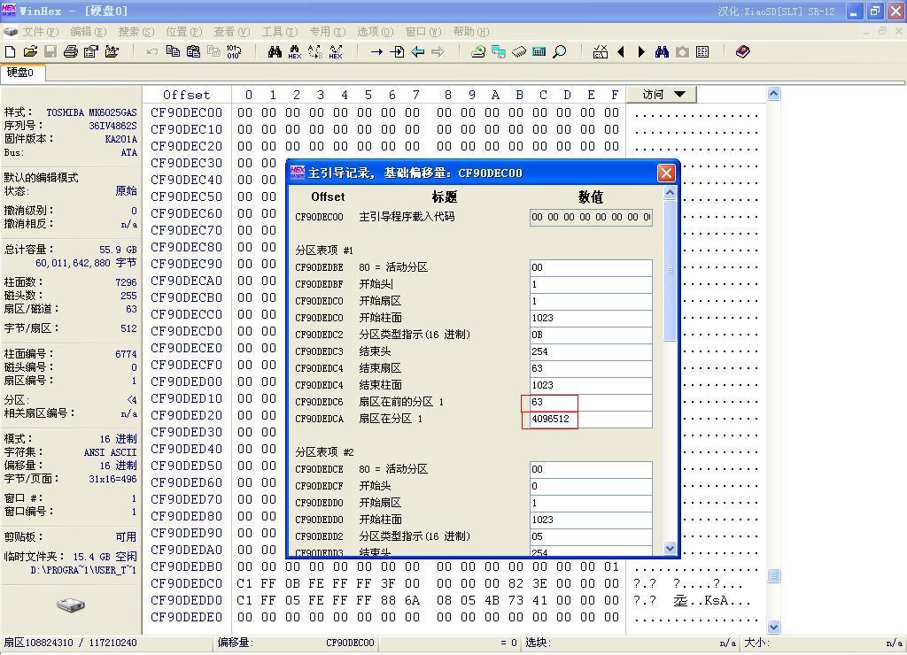Click offset row CF90DEDD0 in the hex view
Viewport: 907px width, 655px height.
(x=186, y=601)
